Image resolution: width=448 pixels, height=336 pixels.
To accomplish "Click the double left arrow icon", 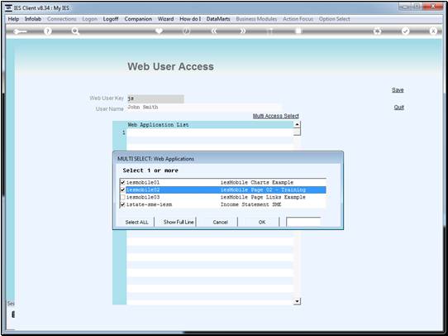I will click(214, 31).
